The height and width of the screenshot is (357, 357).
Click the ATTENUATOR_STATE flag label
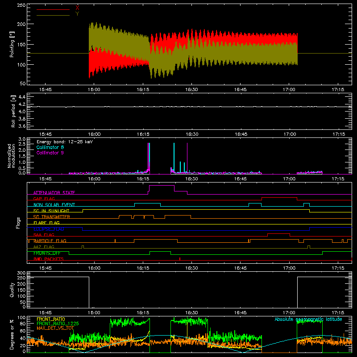pyautogui.click(x=54, y=193)
